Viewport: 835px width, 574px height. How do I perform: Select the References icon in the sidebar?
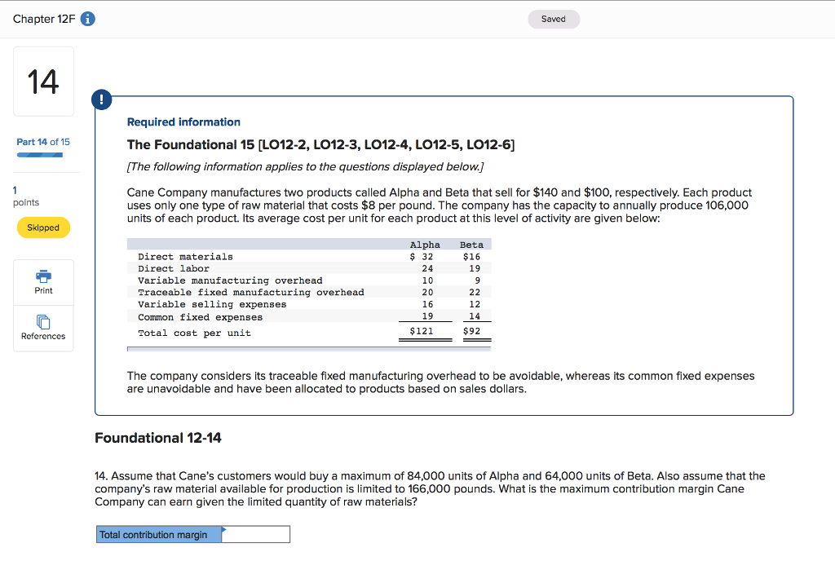coord(43,322)
